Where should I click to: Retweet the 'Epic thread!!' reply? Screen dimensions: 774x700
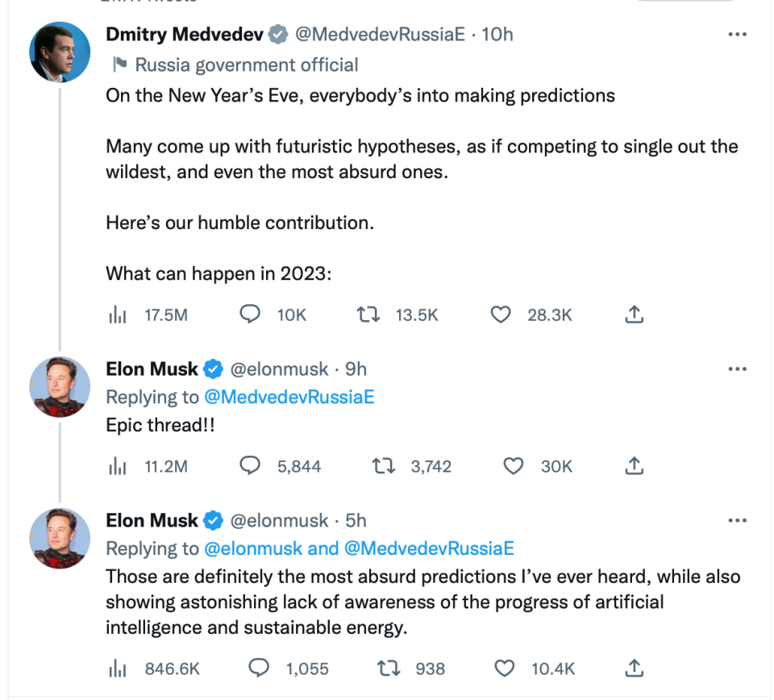[381, 466]
